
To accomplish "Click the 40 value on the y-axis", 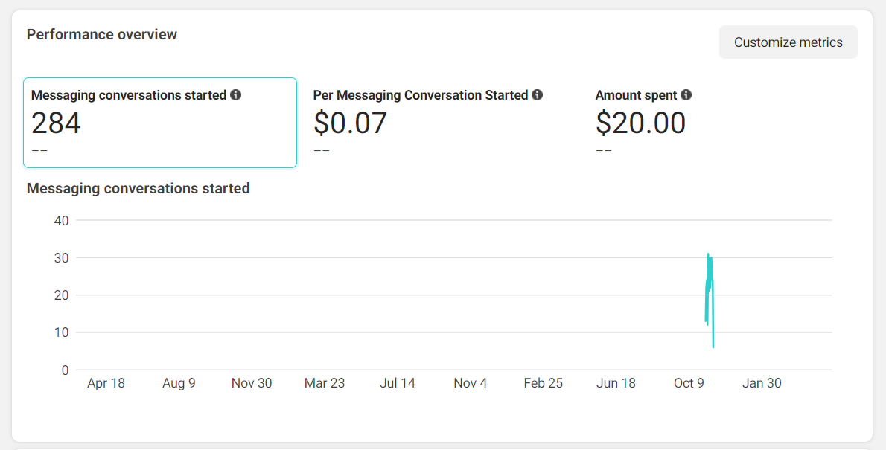I will [61, 221].
